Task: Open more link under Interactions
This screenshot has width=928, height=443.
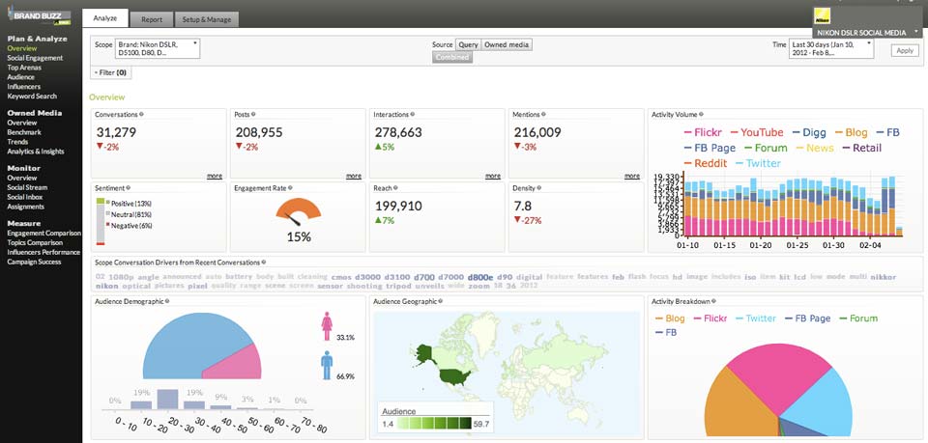Action: point(493,176)
